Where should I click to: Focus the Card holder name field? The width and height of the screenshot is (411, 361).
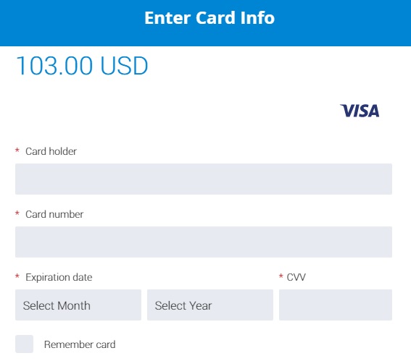[204, 179]
